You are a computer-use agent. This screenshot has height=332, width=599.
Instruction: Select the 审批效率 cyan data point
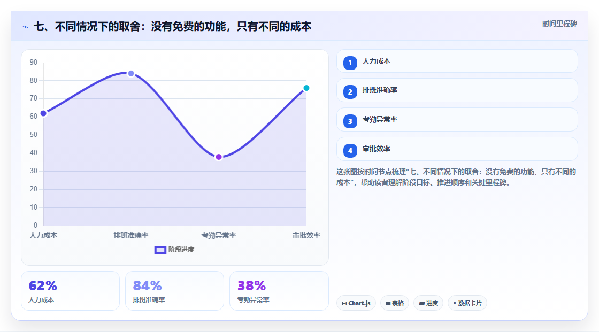pos(306,88)
